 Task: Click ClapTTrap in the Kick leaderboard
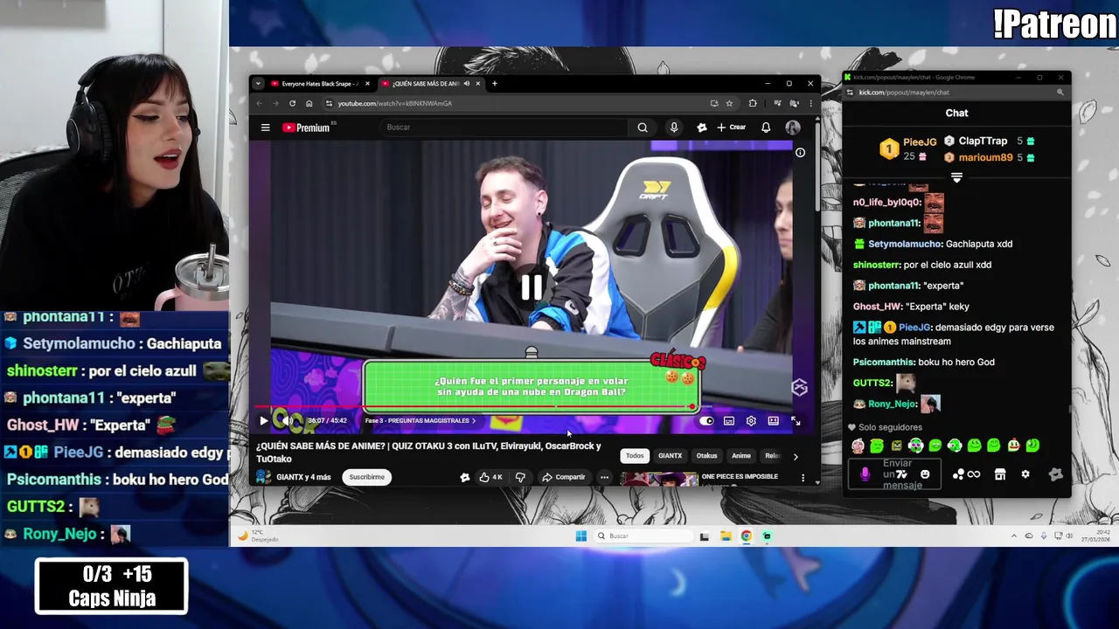pyautogui.click(x=983, y=141)
